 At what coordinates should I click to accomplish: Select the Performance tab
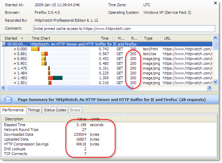(13, 110)
